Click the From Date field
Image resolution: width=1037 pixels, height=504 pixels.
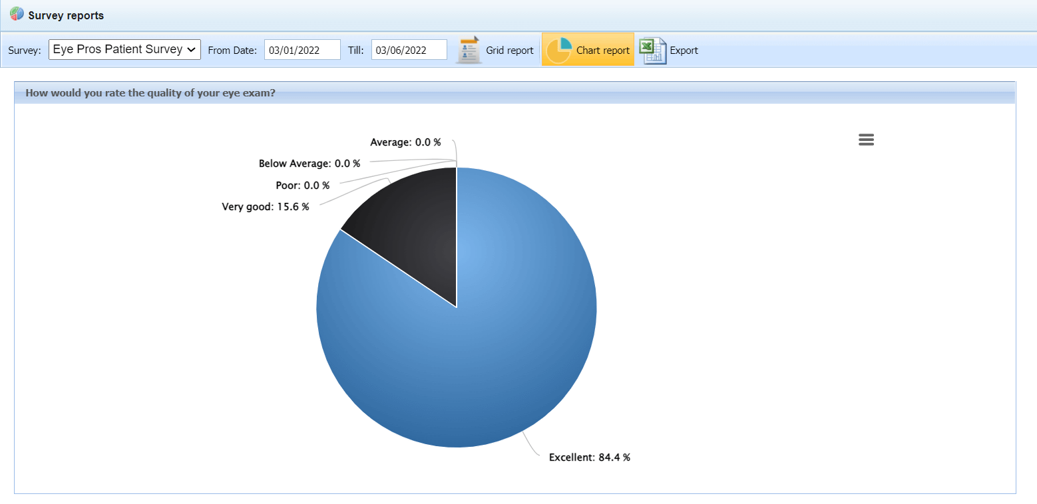302,50
